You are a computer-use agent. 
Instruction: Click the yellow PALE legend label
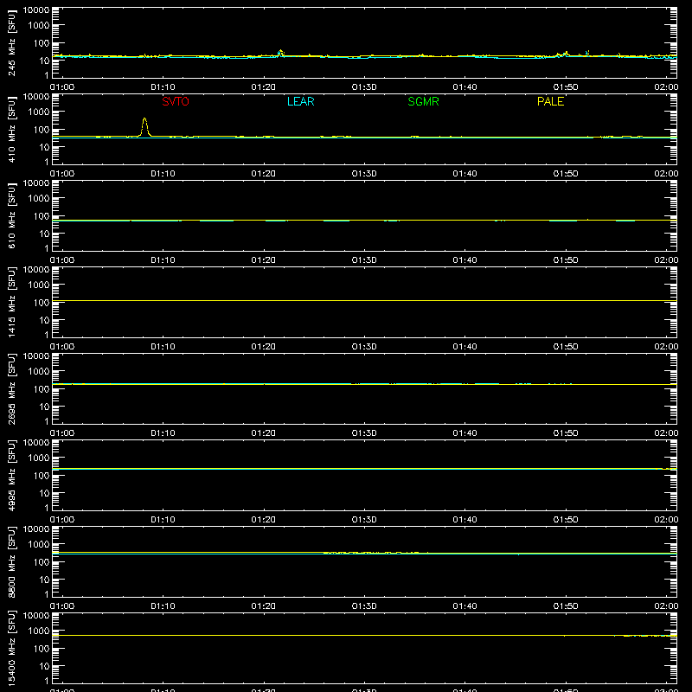click(550, 101)
